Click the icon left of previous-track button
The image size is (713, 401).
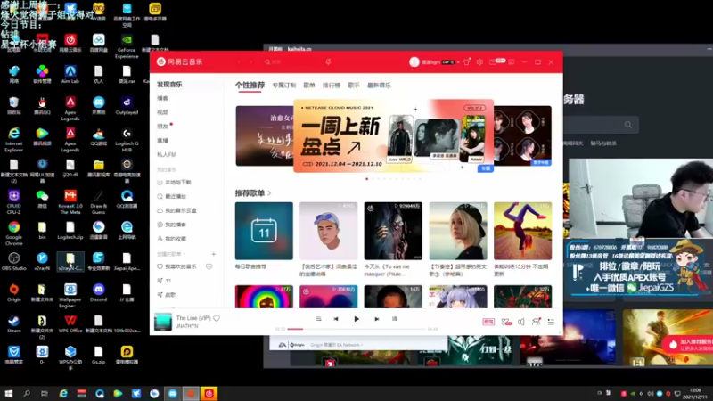pyautogui.click(x=318, y=319)
